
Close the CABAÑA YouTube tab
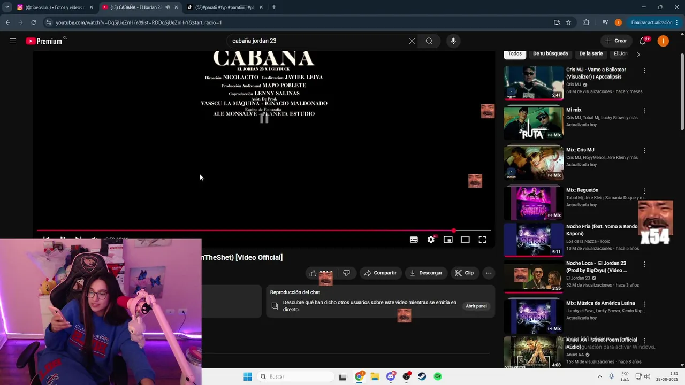[176, 7]
